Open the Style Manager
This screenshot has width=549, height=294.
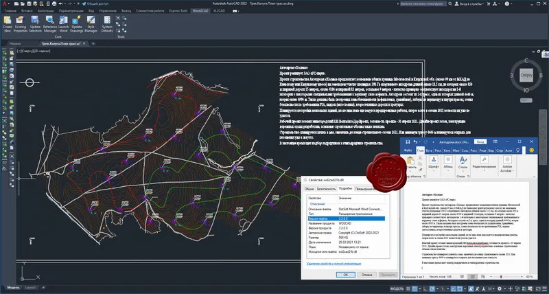click(91, 24)
